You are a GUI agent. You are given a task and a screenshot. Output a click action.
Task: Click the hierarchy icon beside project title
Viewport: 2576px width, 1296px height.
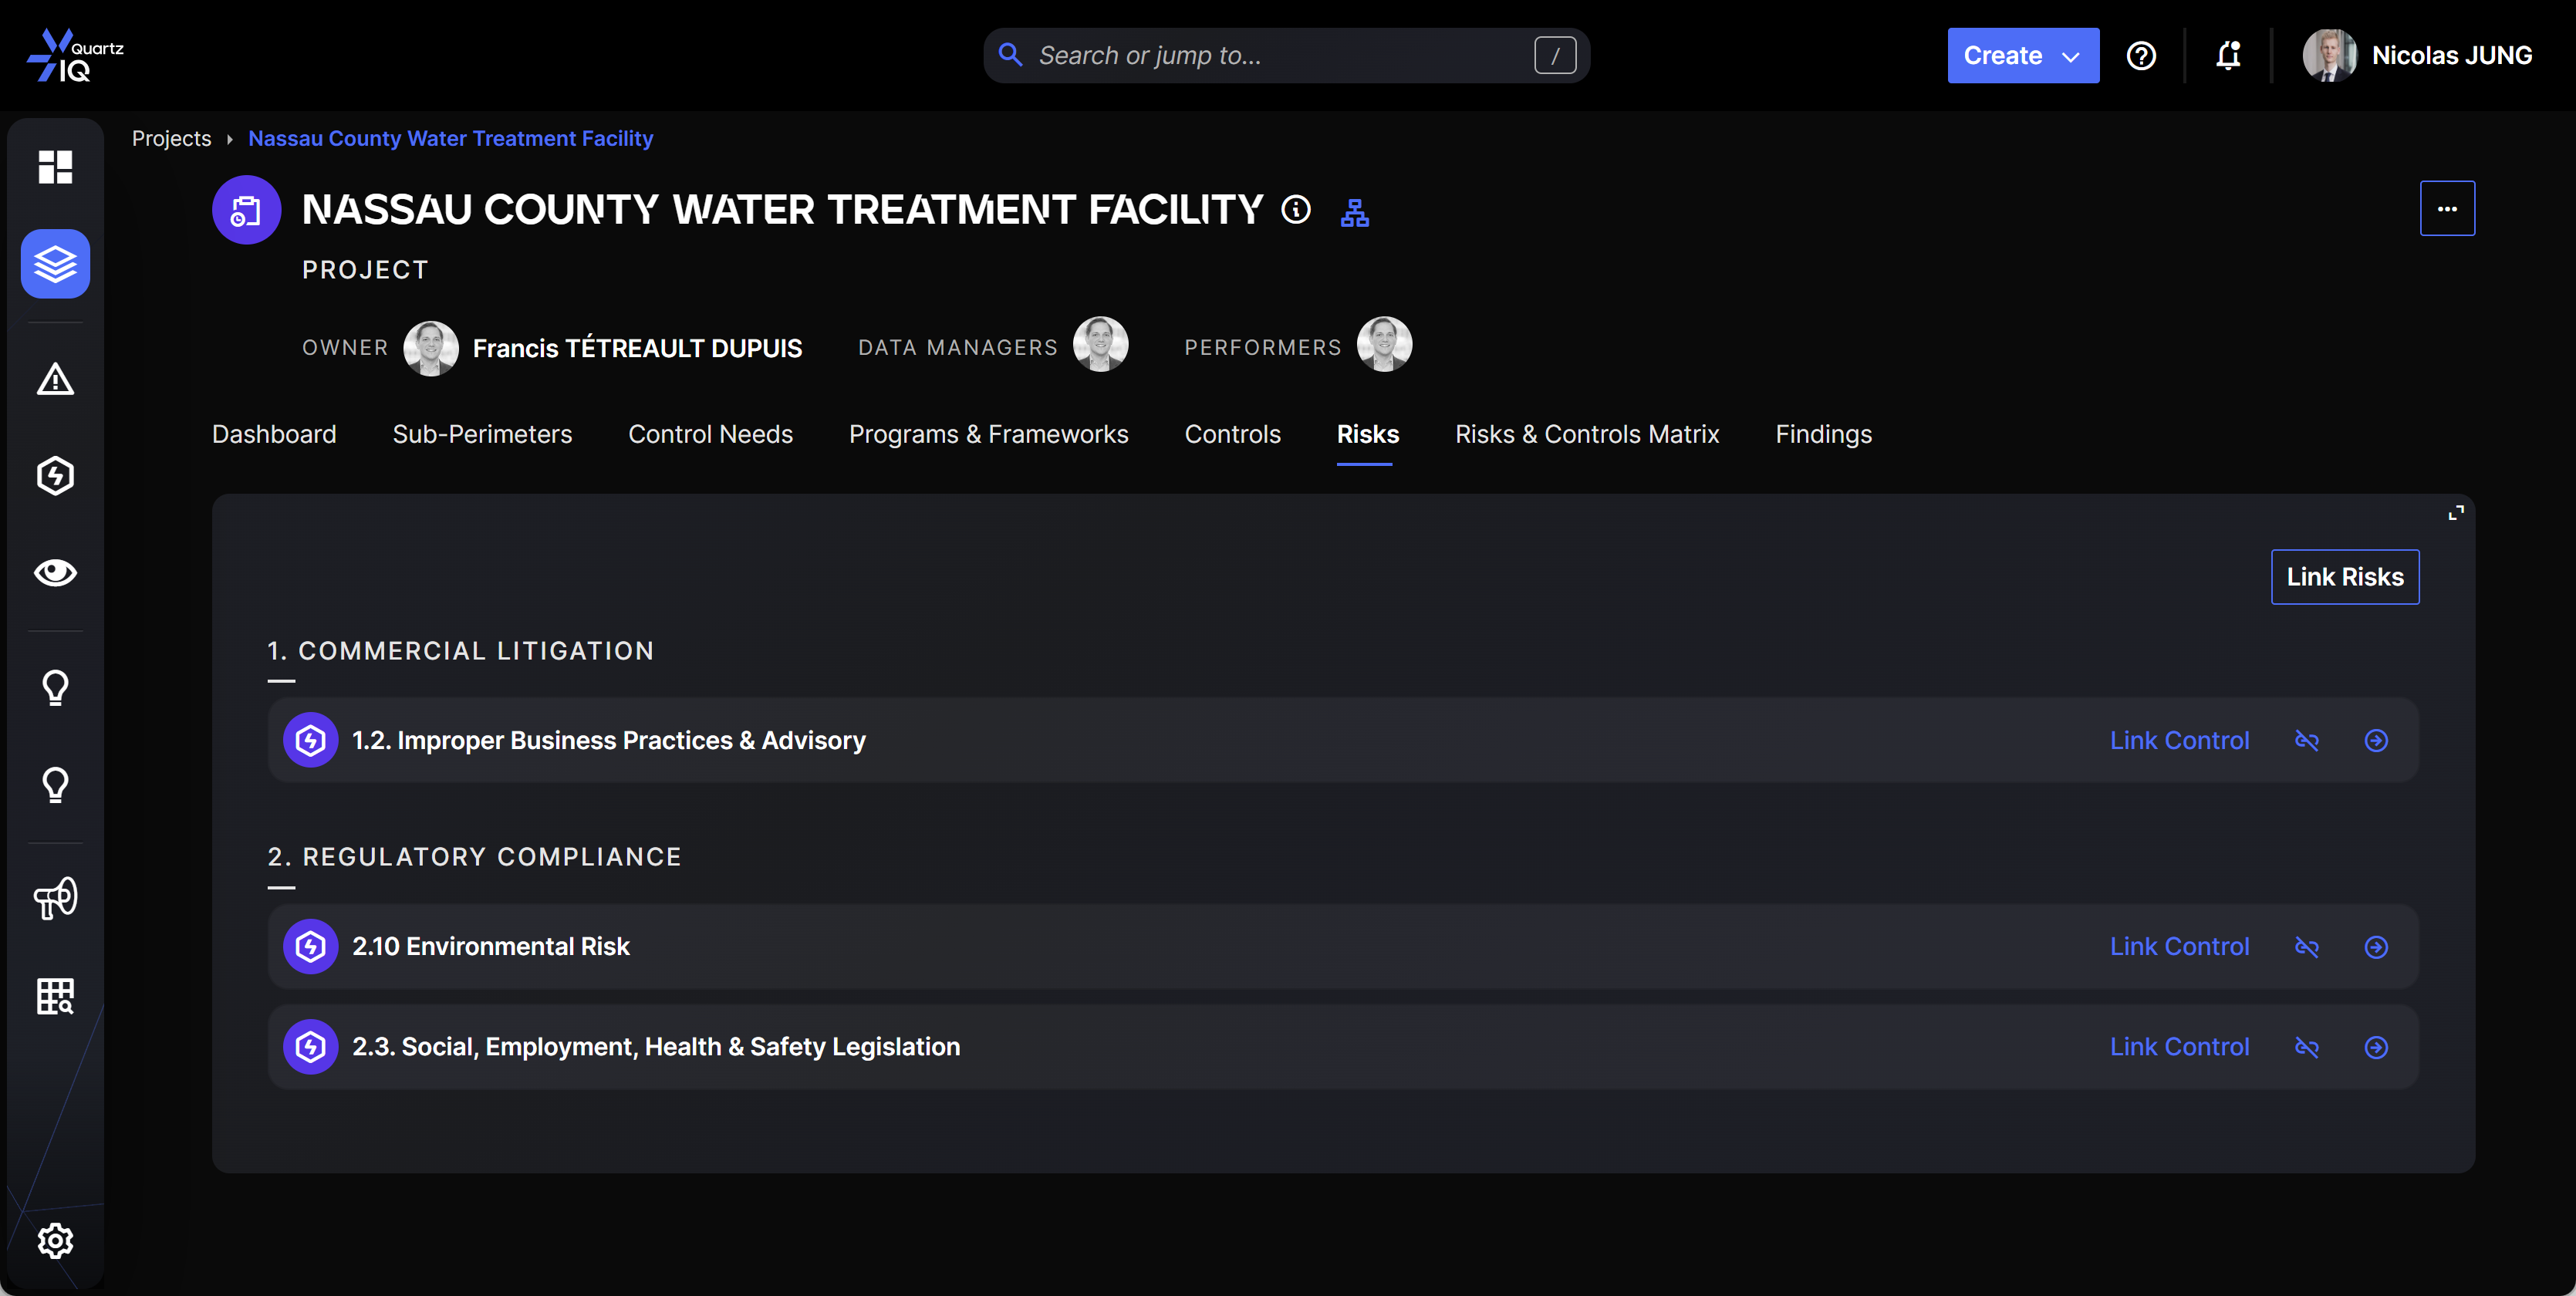point(1354,212)
